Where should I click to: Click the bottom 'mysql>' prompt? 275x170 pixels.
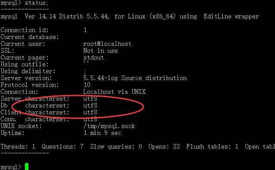coord(11,167)
